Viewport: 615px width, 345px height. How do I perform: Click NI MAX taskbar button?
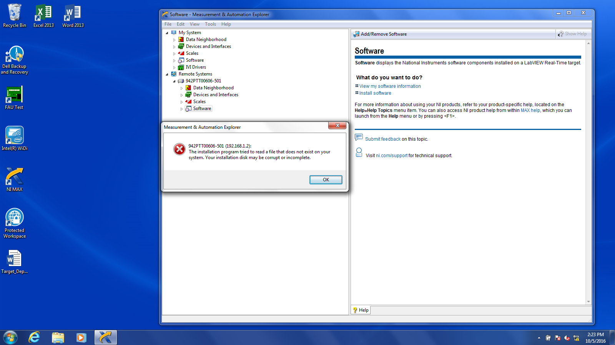pyautogui.click(x=105, y=338)
